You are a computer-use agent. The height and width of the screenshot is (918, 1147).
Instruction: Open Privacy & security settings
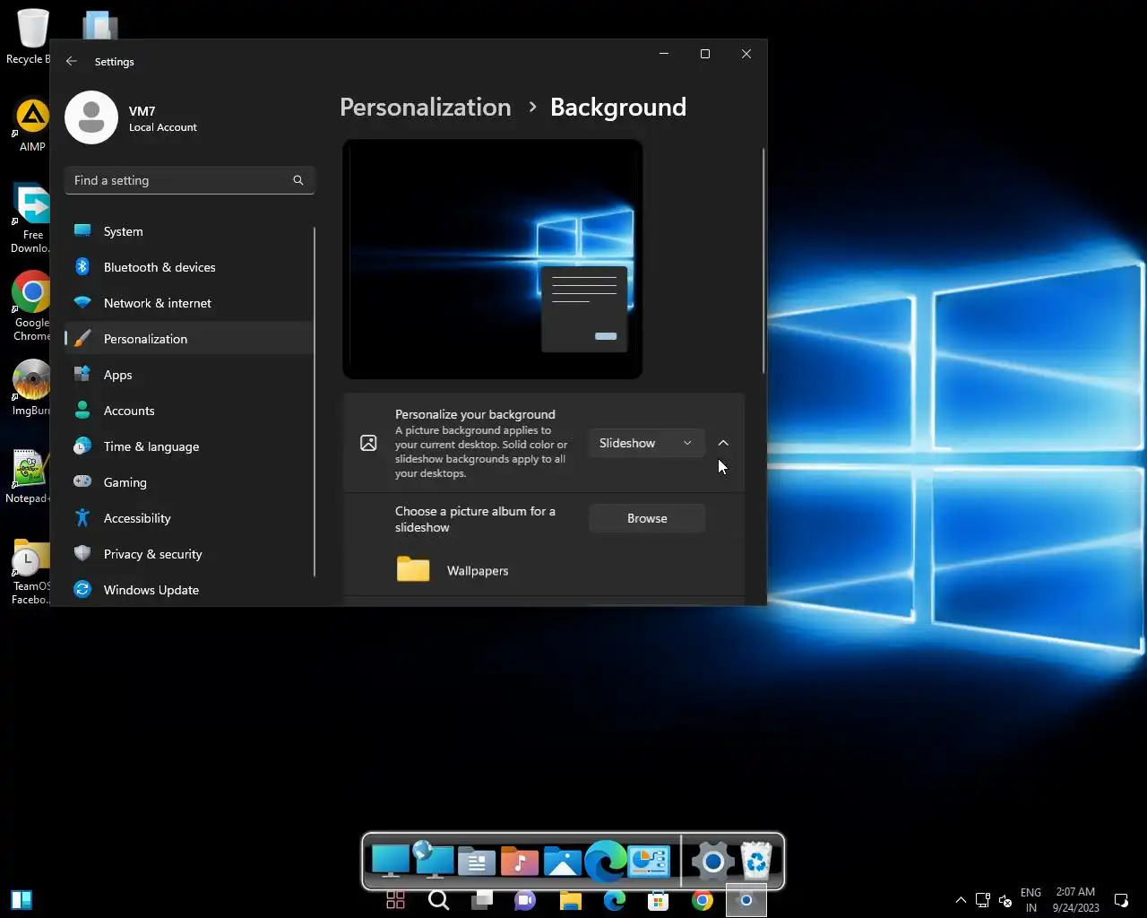(x=189, y=554)
